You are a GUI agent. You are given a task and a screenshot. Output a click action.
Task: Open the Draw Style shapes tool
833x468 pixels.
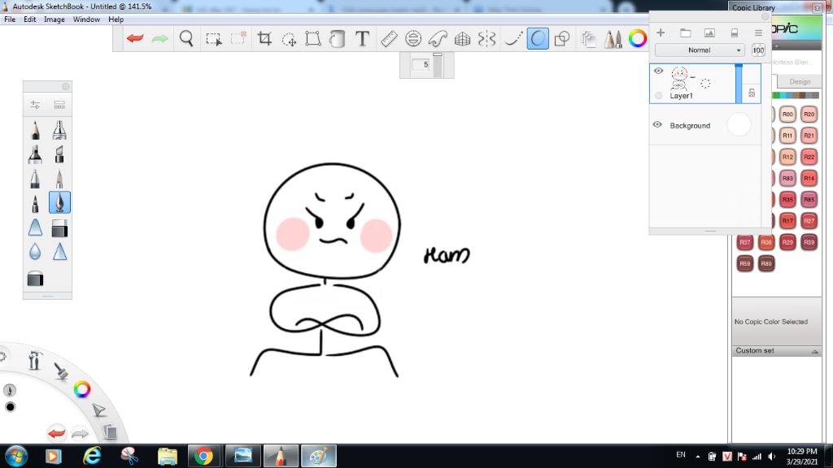[x=562, y=39]
